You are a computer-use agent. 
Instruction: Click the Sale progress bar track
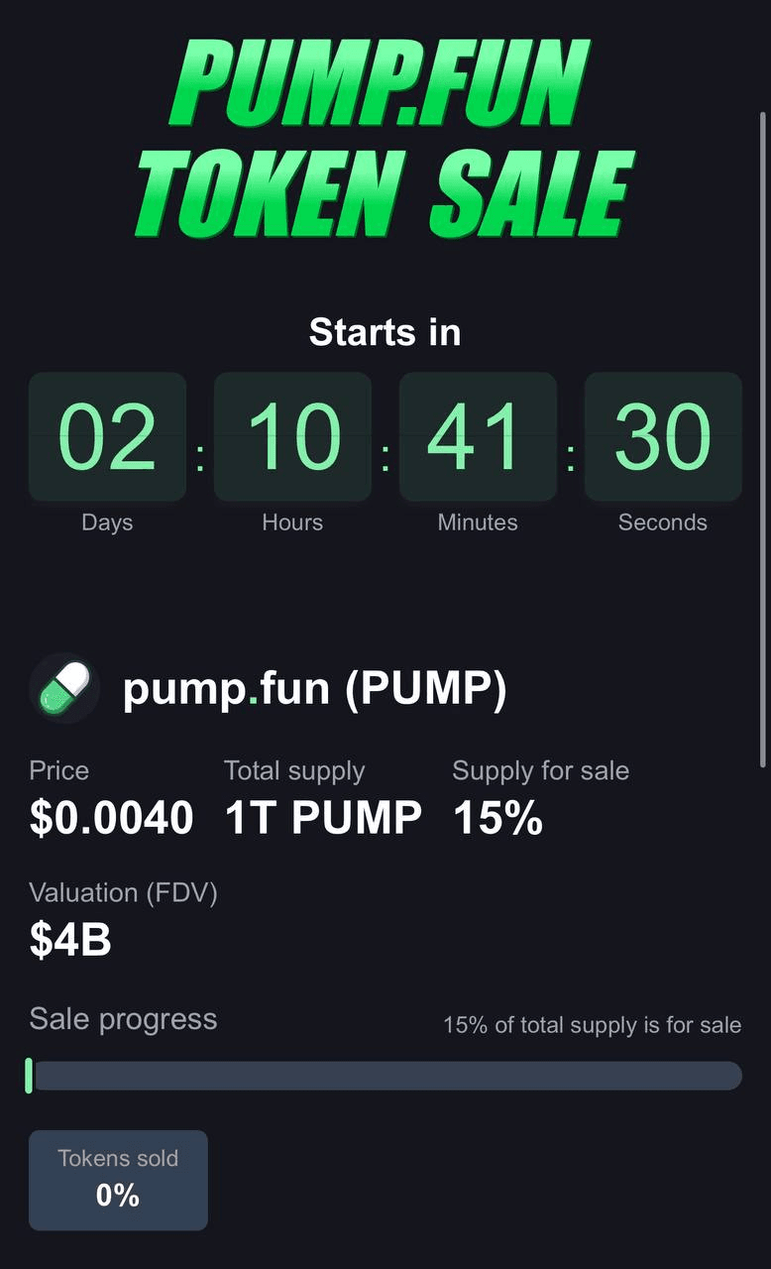tap(385, 1076)
